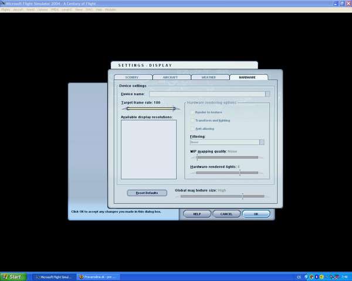Image resolution: width=352 pixels, height=281 pixels.
Task: Toggle the Transform and lighting checkbox
Action: click(x=192, y=121)
